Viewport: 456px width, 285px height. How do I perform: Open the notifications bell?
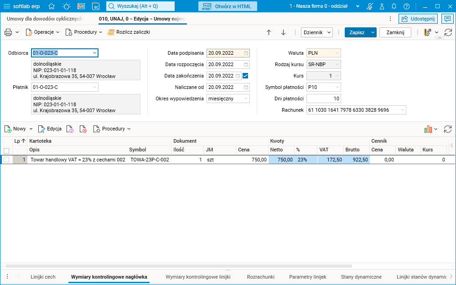pyautogui.click(x=394, y=6)
